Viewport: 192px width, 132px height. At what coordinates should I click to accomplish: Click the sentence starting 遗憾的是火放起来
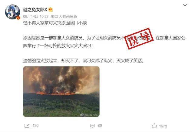[84, 61]
